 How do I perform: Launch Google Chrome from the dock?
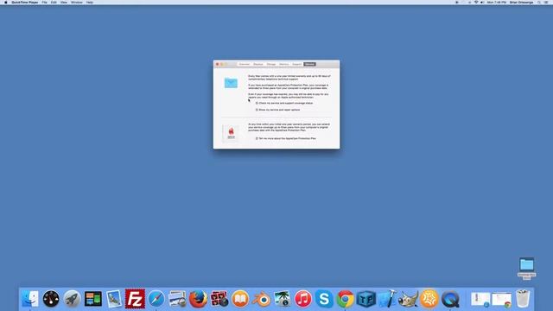point(346,299)
